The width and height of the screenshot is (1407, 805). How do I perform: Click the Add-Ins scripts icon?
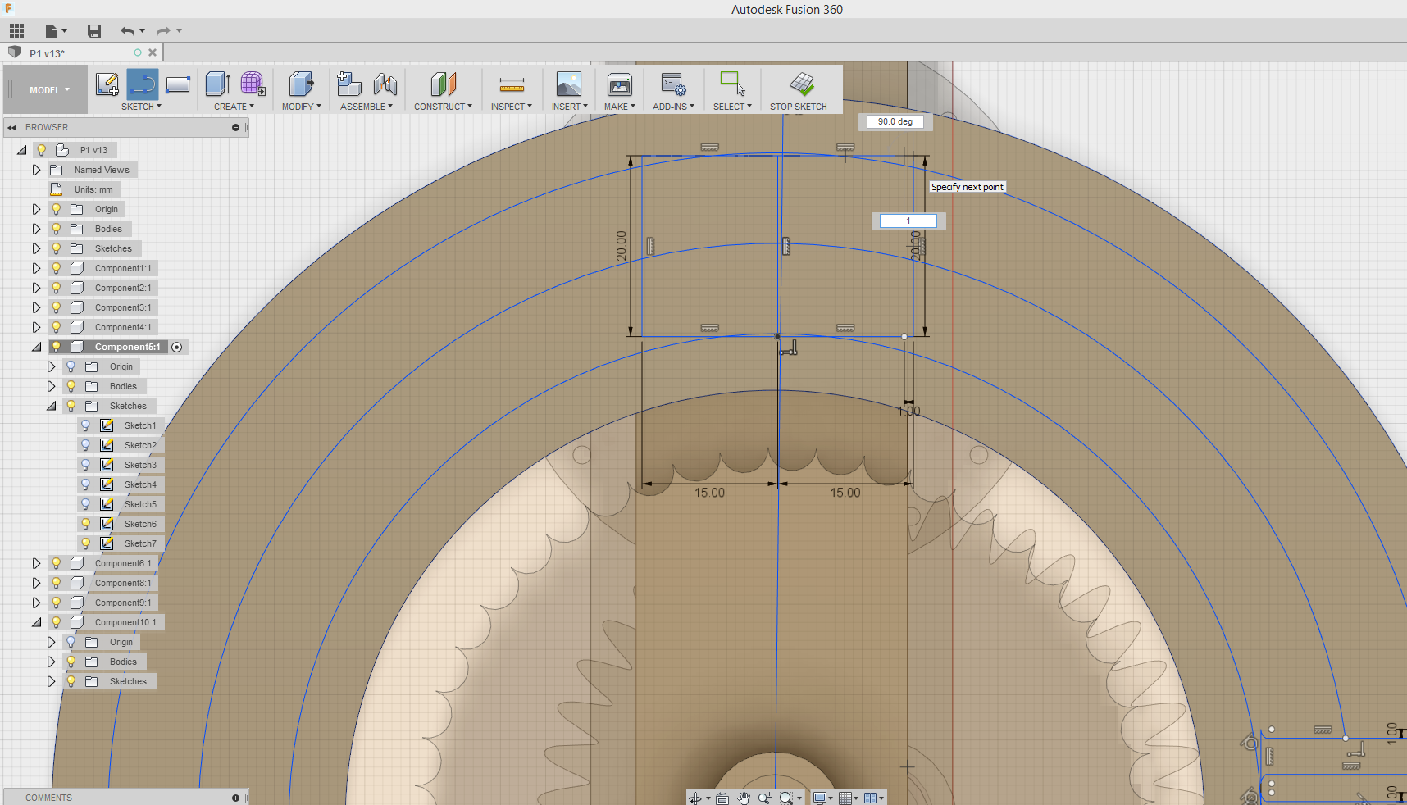pyautogui.click(x=673, y=84)
